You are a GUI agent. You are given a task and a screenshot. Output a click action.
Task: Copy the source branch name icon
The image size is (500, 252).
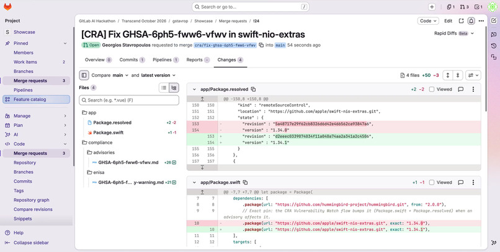coord(261,45)
